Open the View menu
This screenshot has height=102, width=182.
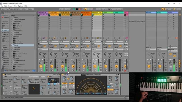(x=15, y=6)
